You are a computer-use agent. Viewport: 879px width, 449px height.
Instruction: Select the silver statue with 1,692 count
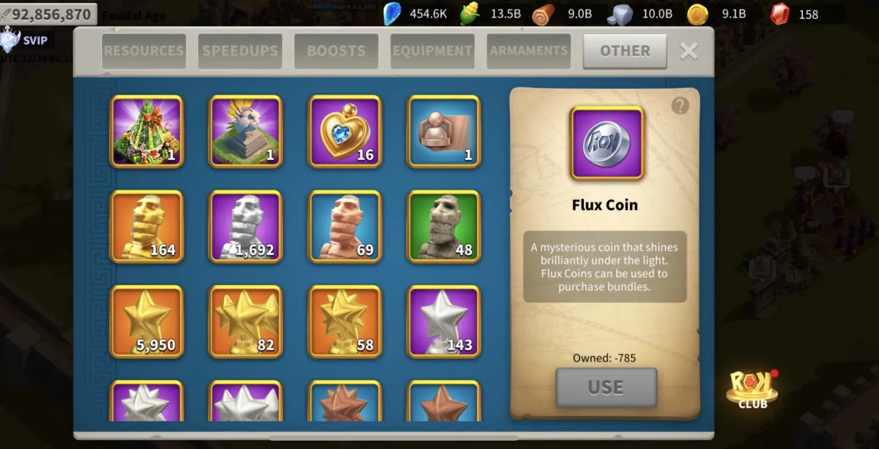tap(246, 227)
